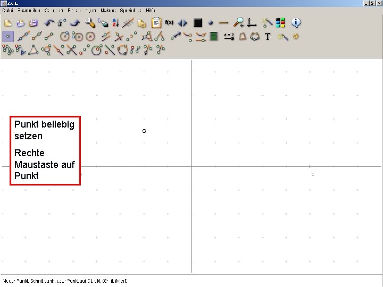Viewport: 383px width, 287px height.
Task: Click the macro icon with blue triangle arrow
Action: tap(21, 49)
